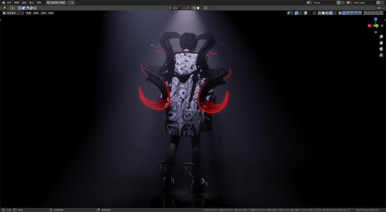Click the green Y axis gizmo handle
Image resolution: width=386 pixels, height=212 pixels.
(x=377, y=26)
